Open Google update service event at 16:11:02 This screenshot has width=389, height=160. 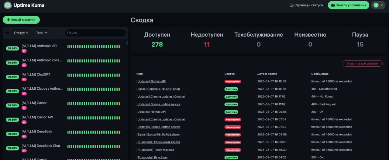tap(158, 104)
